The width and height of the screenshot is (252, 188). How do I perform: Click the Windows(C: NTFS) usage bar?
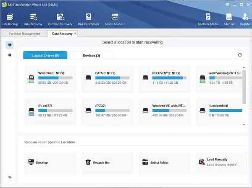coord(55,78)
